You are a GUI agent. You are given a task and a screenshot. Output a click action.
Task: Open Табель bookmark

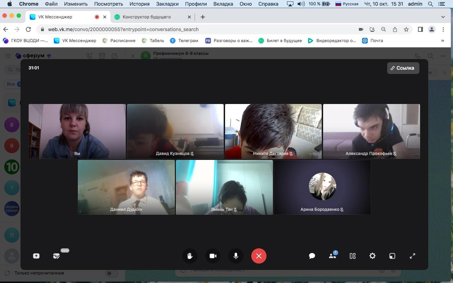(x=153, y=40)
